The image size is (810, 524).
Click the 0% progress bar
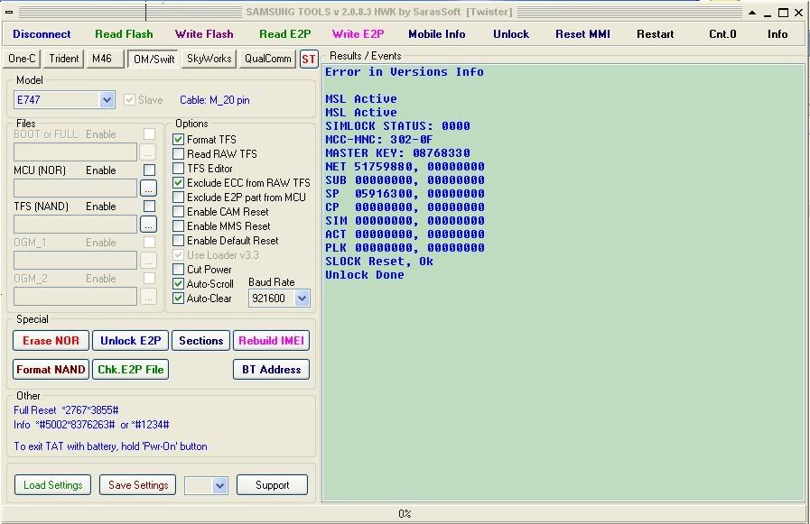click(405, 514)
